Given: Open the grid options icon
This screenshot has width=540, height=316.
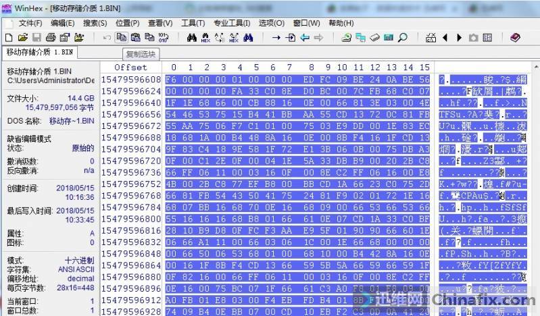Looking at the screenshot, I should (x=487, y=38).
